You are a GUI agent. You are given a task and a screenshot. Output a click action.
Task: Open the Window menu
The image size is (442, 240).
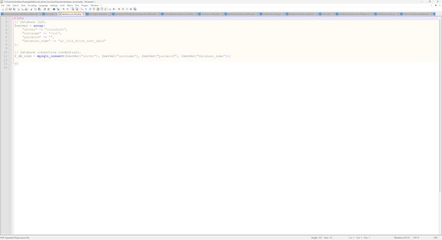click(x=94, y=5)
